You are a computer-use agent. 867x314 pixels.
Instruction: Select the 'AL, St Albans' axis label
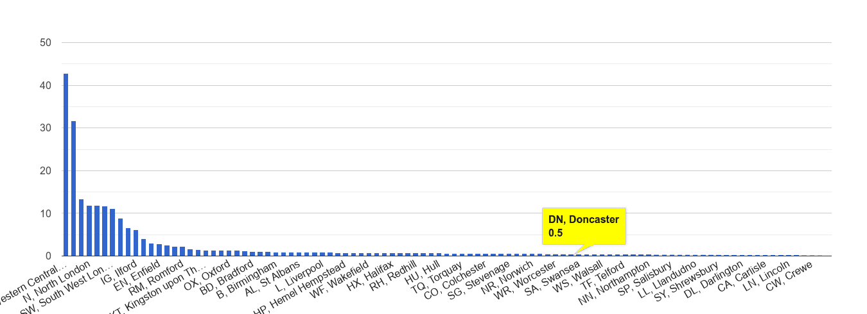[x=272, y=278]
